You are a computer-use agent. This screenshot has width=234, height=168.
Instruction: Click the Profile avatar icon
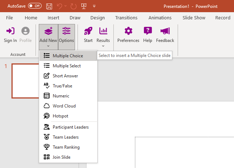tap(25, 31)
